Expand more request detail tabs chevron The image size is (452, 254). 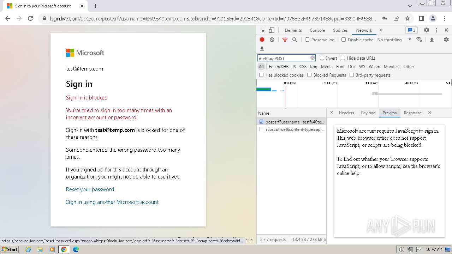(x=430, y=113)
